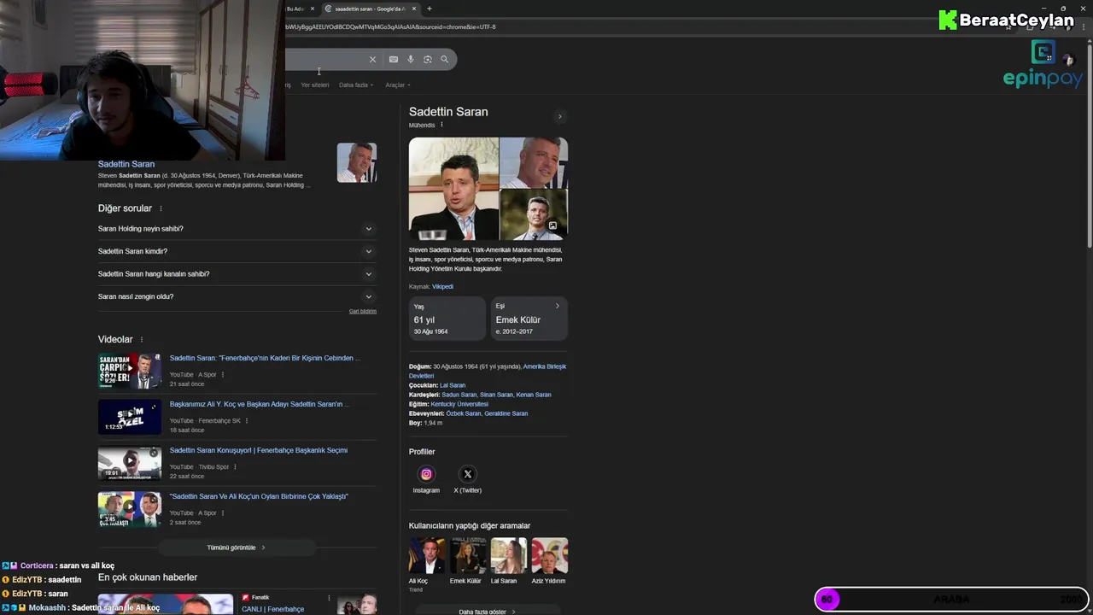The image size is (1093, 615).
Task: Click the Instagram profile icon
Action: 426,474
